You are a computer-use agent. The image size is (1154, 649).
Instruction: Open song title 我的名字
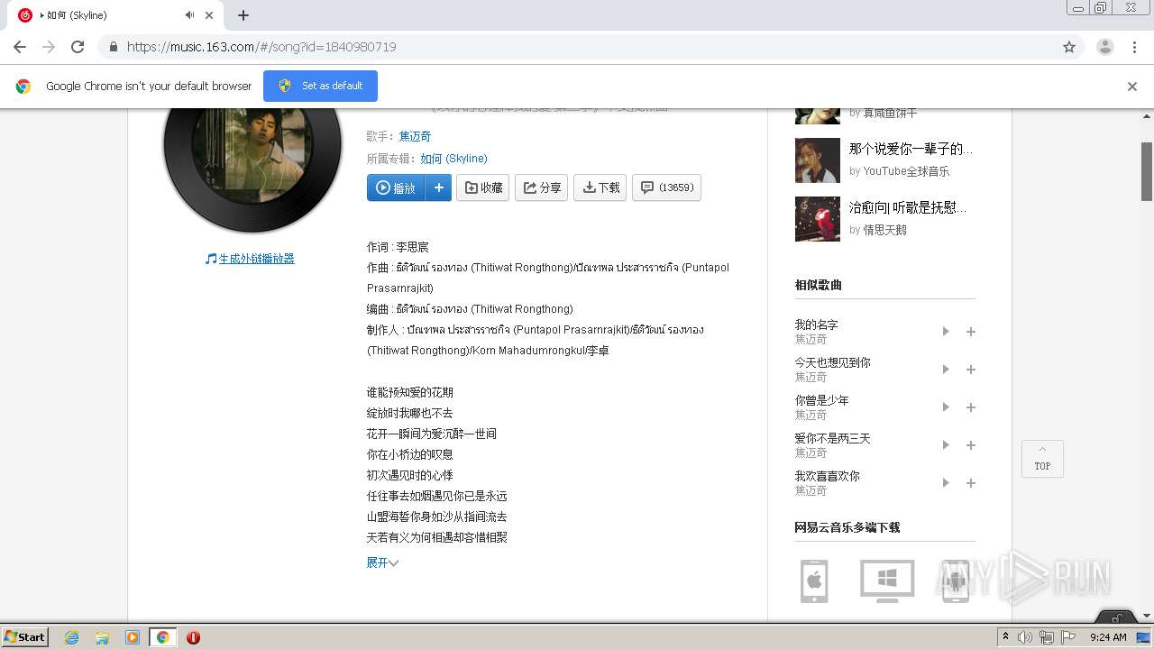tap(816, 324)
